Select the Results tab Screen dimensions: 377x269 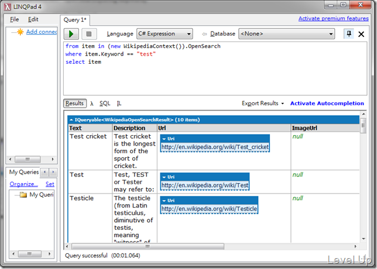tap(75, 104)
